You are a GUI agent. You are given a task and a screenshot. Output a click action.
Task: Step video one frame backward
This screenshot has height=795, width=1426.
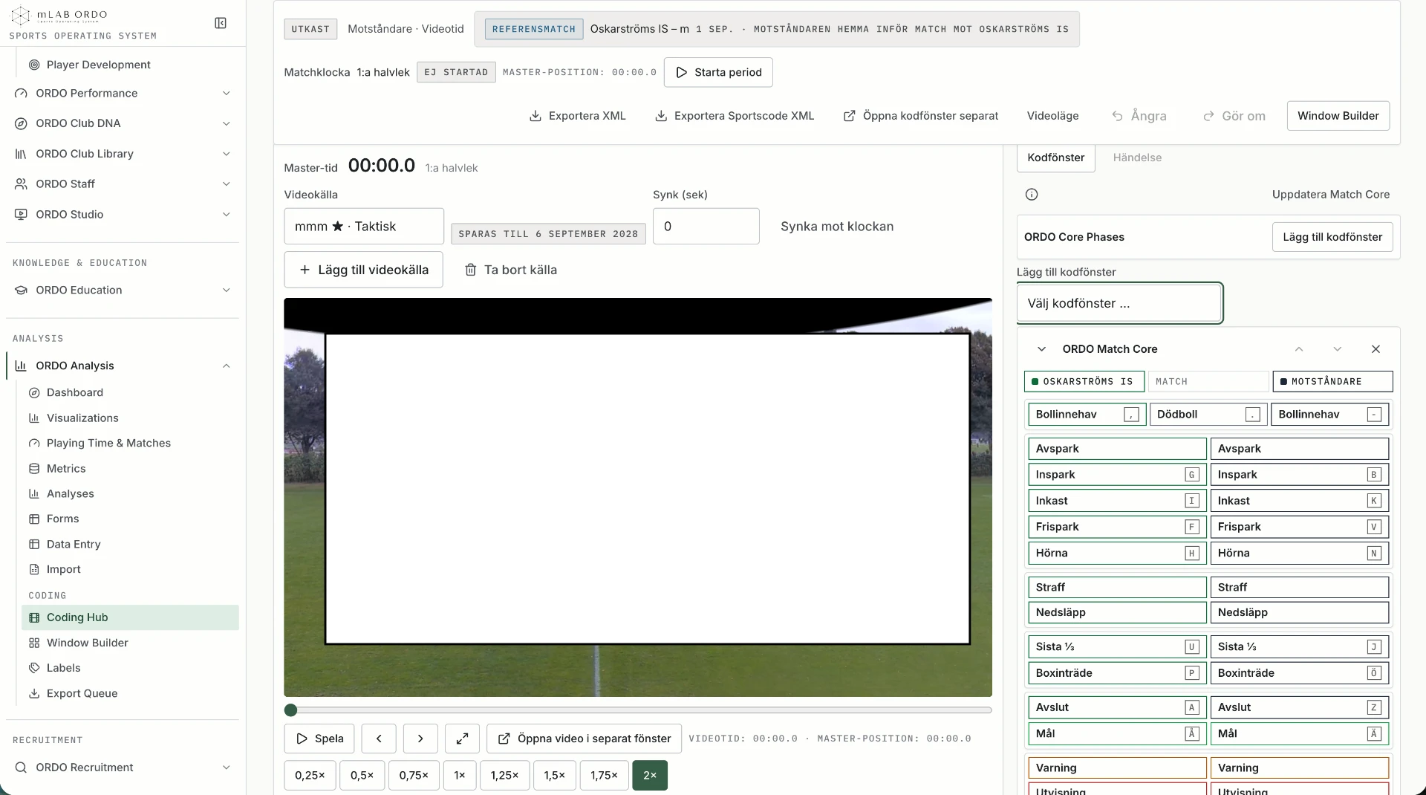click(x=379, y=739)
